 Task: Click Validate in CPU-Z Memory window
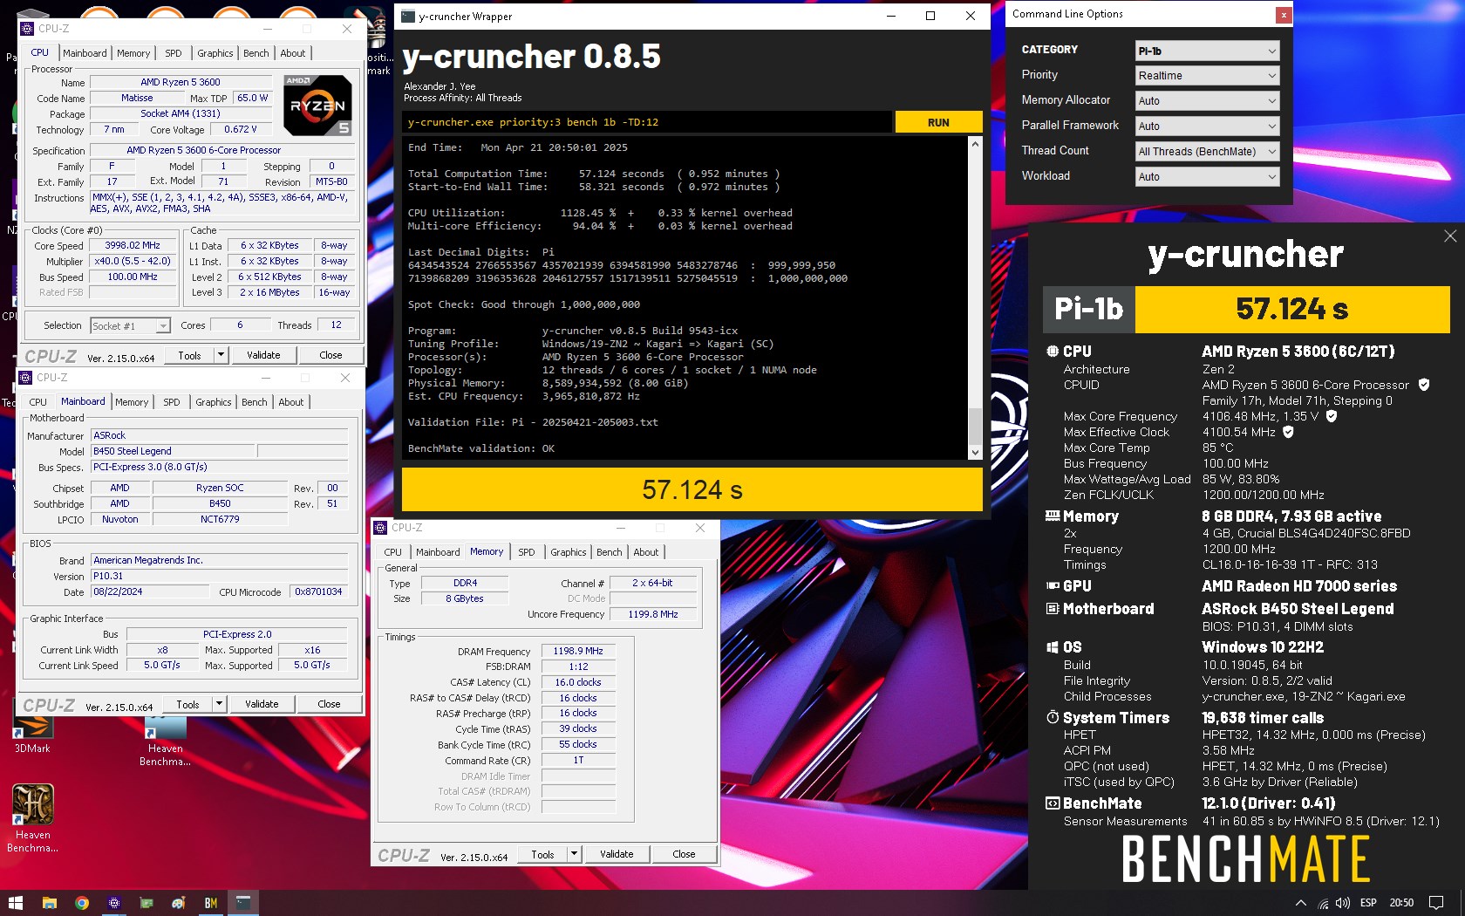(x=617, y=855)
